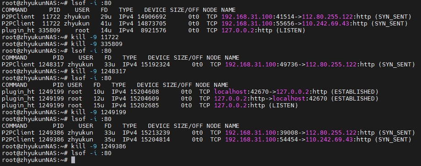Click the 110.242.69.43 address with port 55656
421x166 pixels.
[325, 24]
